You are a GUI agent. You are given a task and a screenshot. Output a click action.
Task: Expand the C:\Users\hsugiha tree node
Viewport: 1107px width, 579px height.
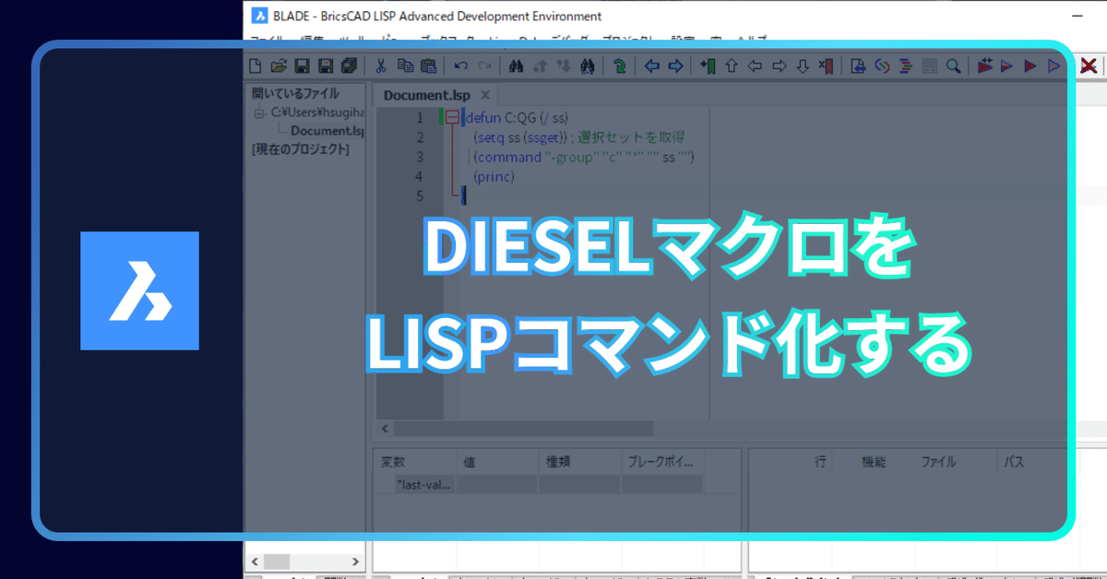click(258, 112)
